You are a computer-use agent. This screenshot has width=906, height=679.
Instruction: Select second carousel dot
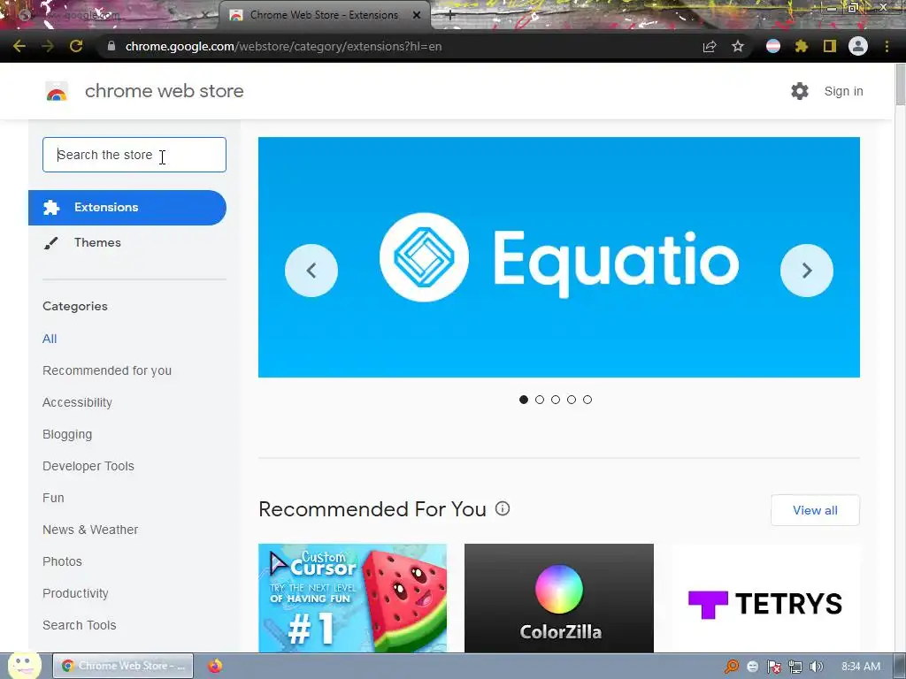(x=540, y=400)
